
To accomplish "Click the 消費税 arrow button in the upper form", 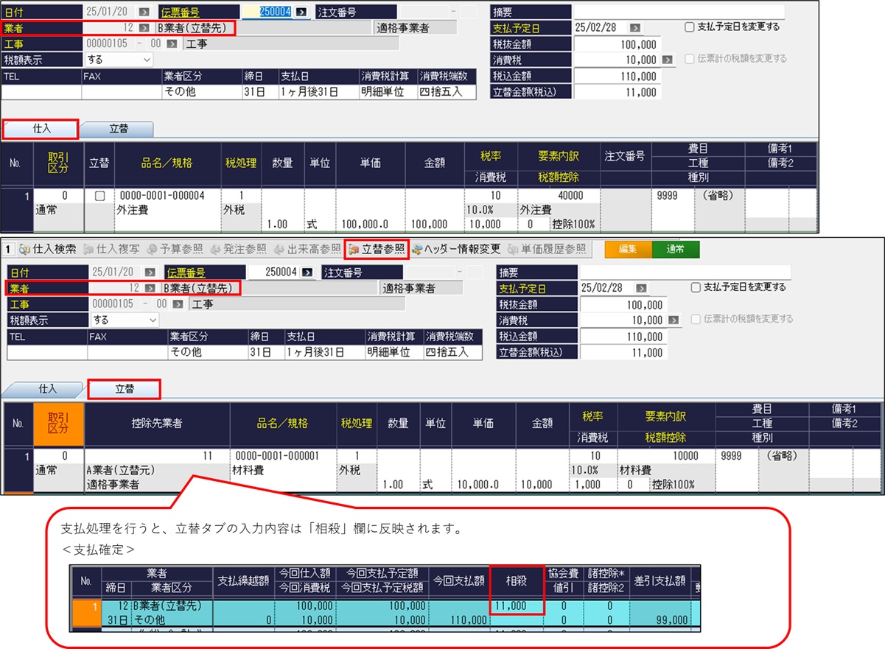I will [668, 60].
